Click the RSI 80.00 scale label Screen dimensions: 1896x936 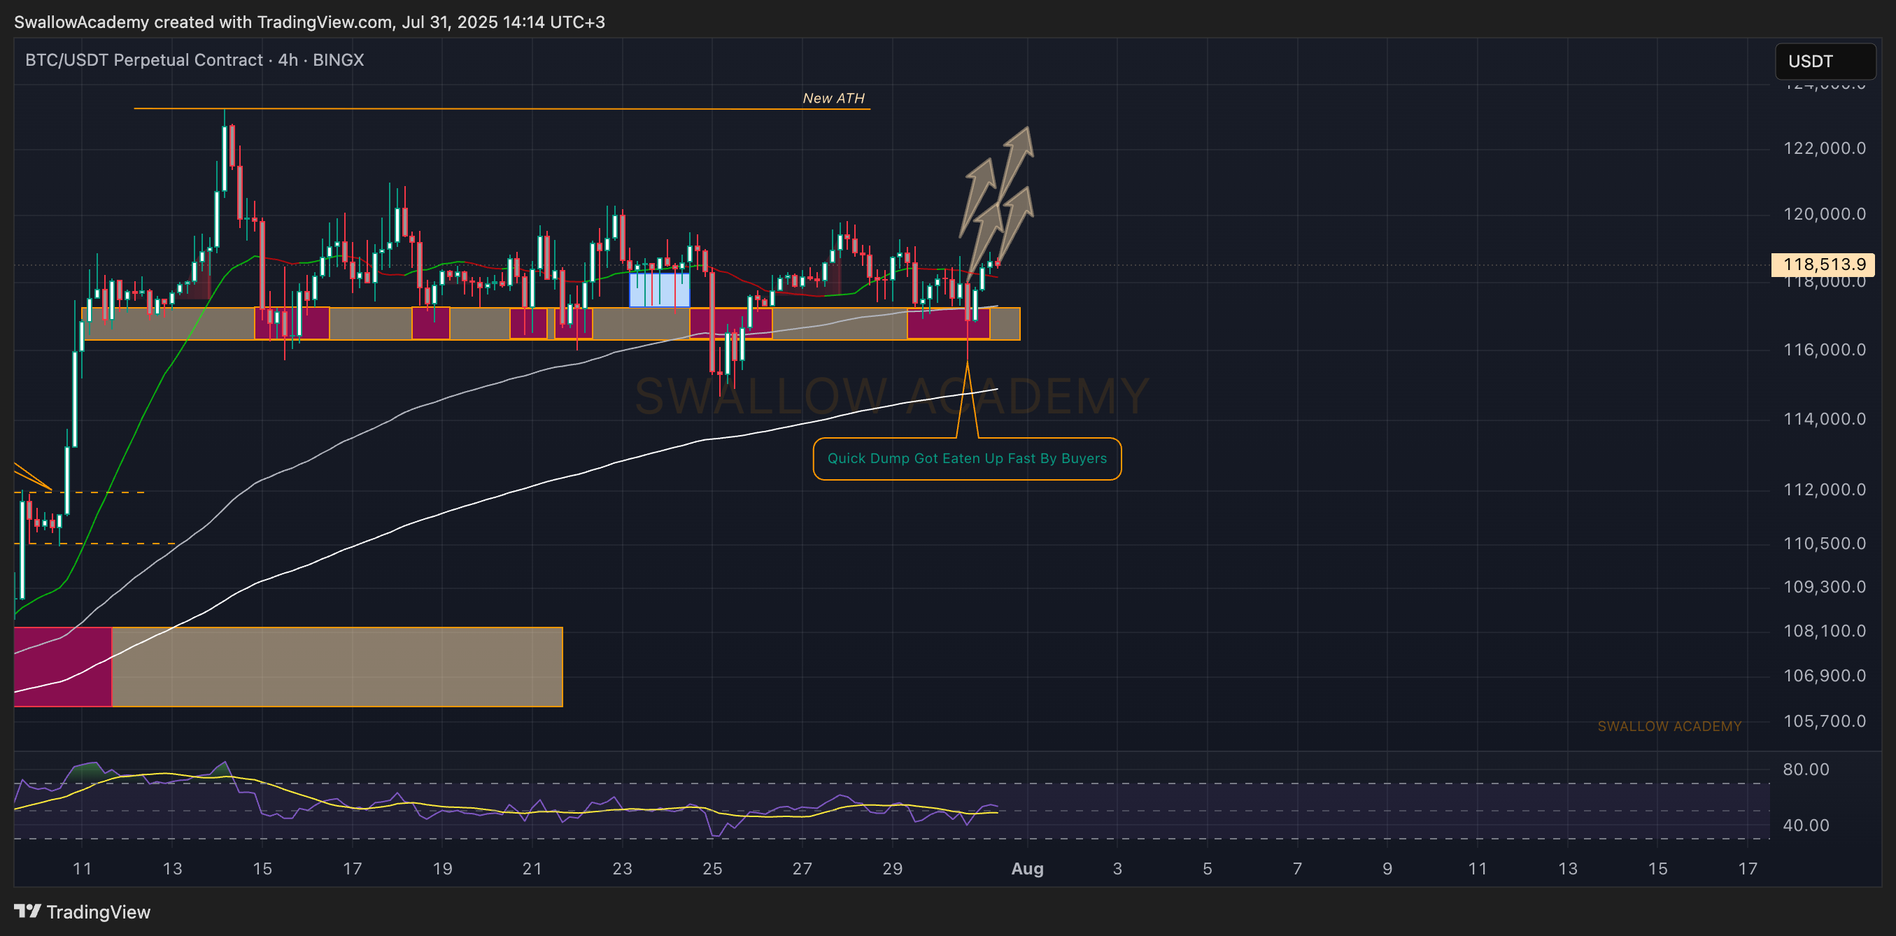(x=1806, y=770)
